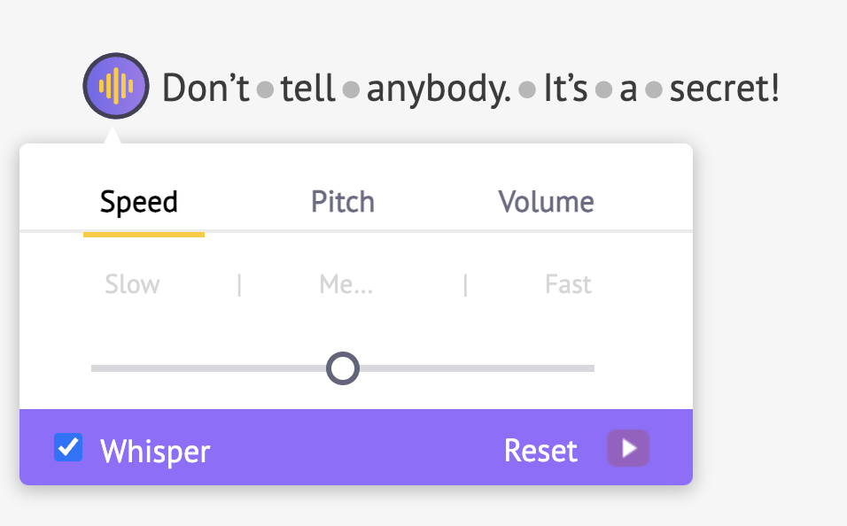
Task: Select the dot between anybody. and It's
Action: coord(527,89)
